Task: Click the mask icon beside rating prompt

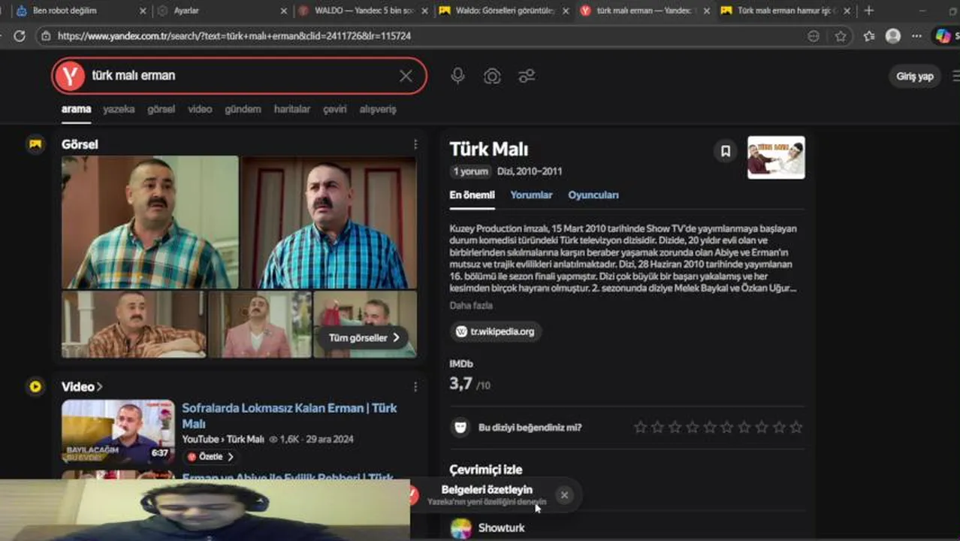Action: [x=460, y=428]
